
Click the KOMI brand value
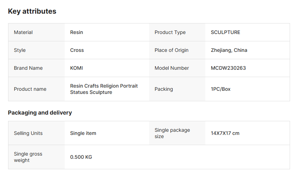[77, 68]
